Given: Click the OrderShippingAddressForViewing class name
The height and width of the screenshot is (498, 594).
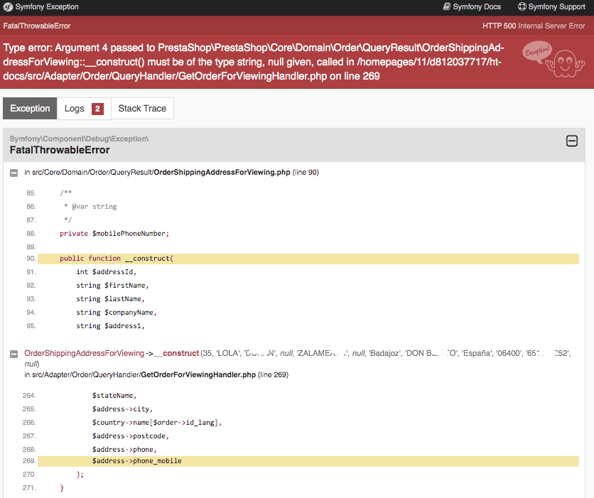Looking at the screenshot, I should point(84,353).
